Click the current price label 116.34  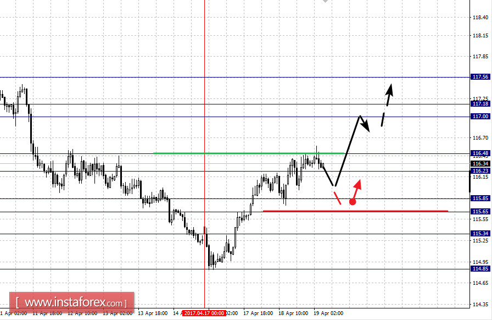point(480,164)
